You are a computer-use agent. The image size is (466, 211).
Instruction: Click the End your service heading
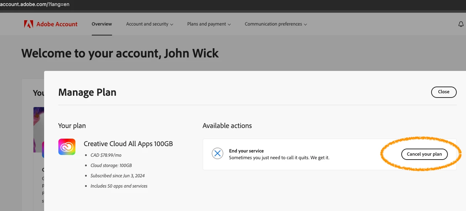click(x=247, y=151)
